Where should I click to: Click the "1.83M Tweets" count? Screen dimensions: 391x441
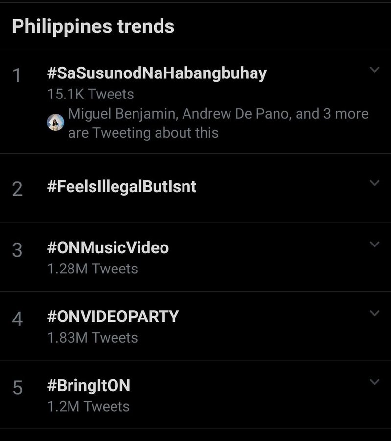[x=92, y=338]
